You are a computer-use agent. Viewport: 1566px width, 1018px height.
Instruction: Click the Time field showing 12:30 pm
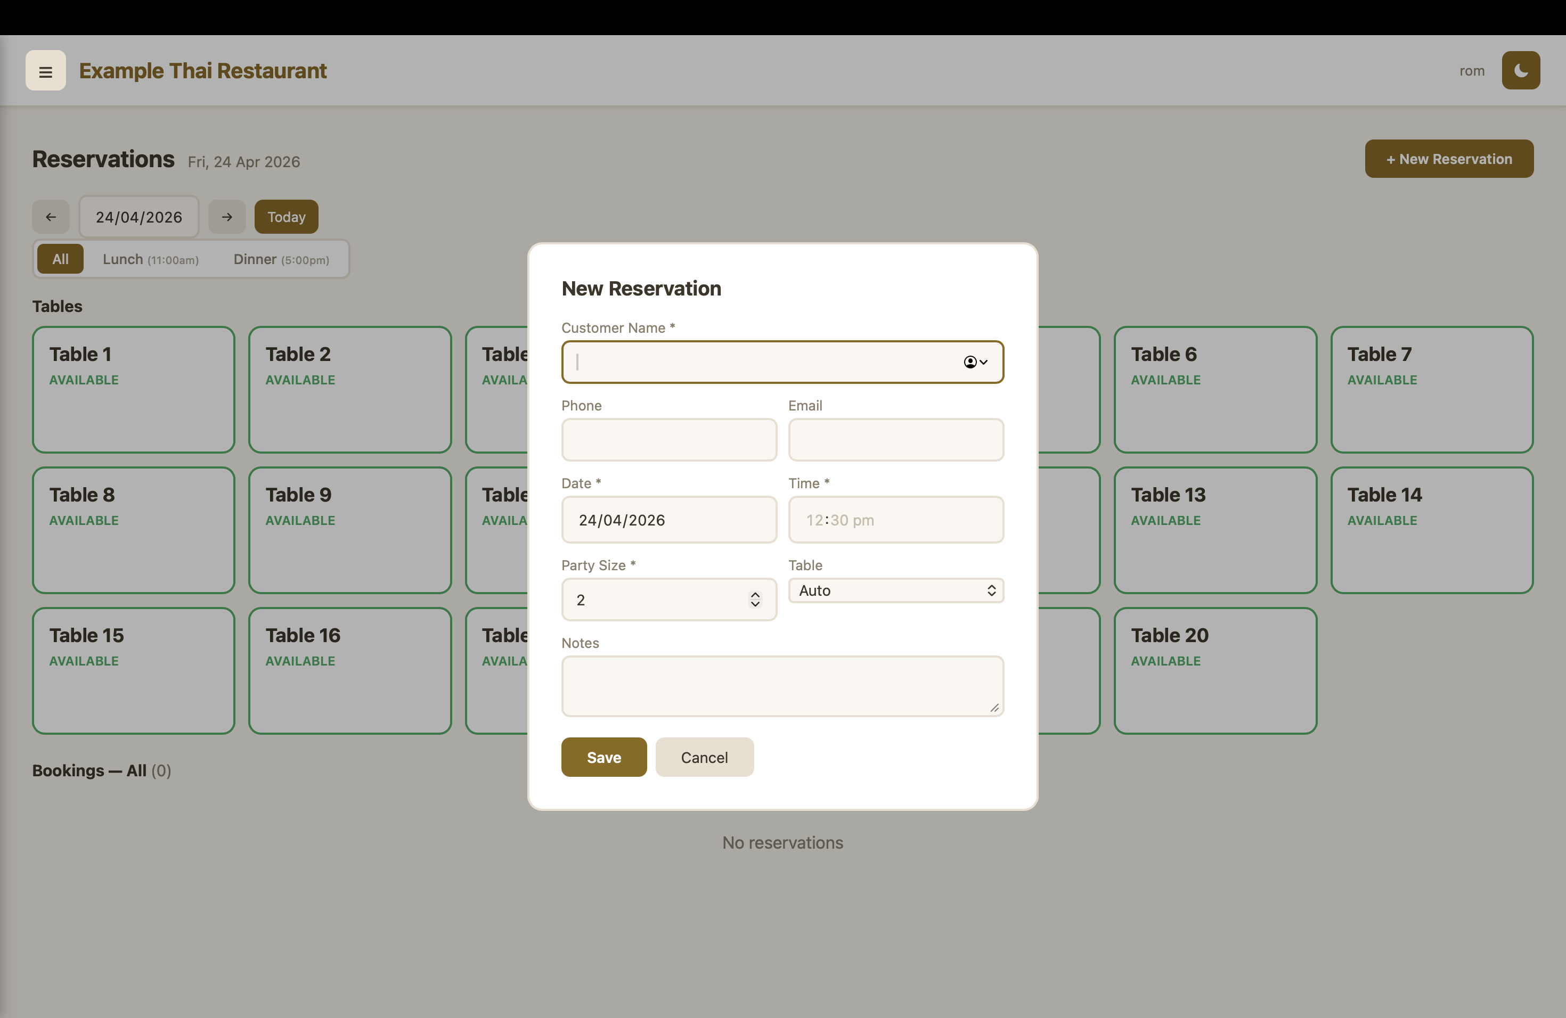[895, 520]
